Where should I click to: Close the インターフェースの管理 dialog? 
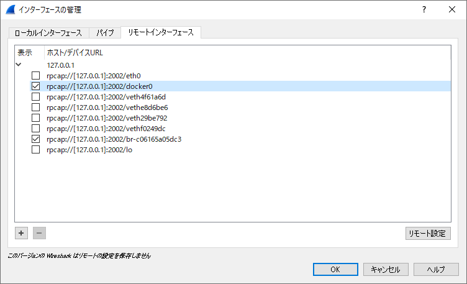click(x=452, y=9)
